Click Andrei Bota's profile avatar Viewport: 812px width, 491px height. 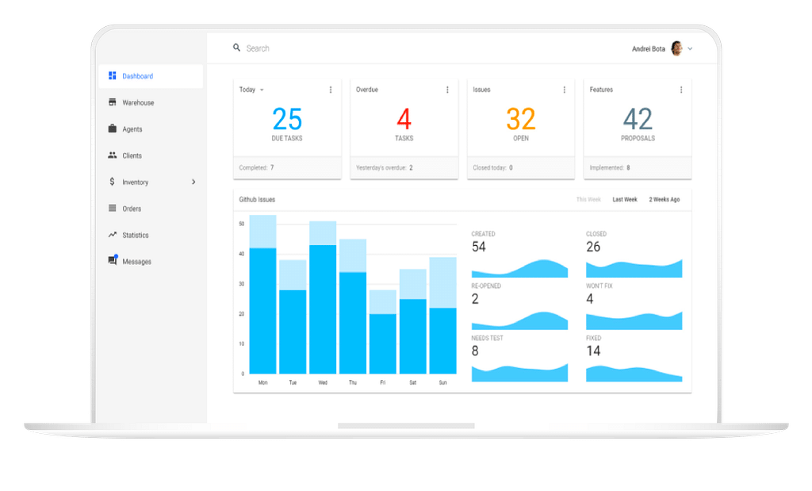point(676,48)
